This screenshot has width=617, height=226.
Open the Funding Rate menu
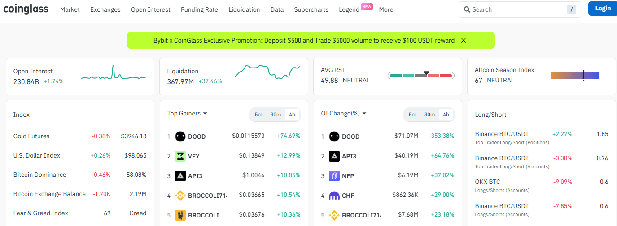pyautogui.click(x=199, y=9)
